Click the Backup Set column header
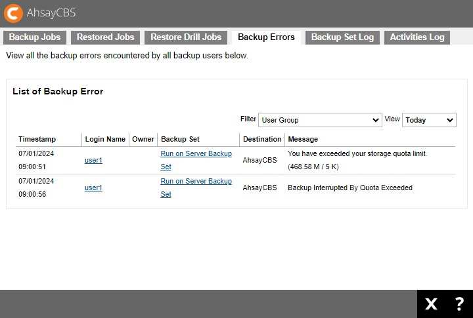 pos(180,139)
